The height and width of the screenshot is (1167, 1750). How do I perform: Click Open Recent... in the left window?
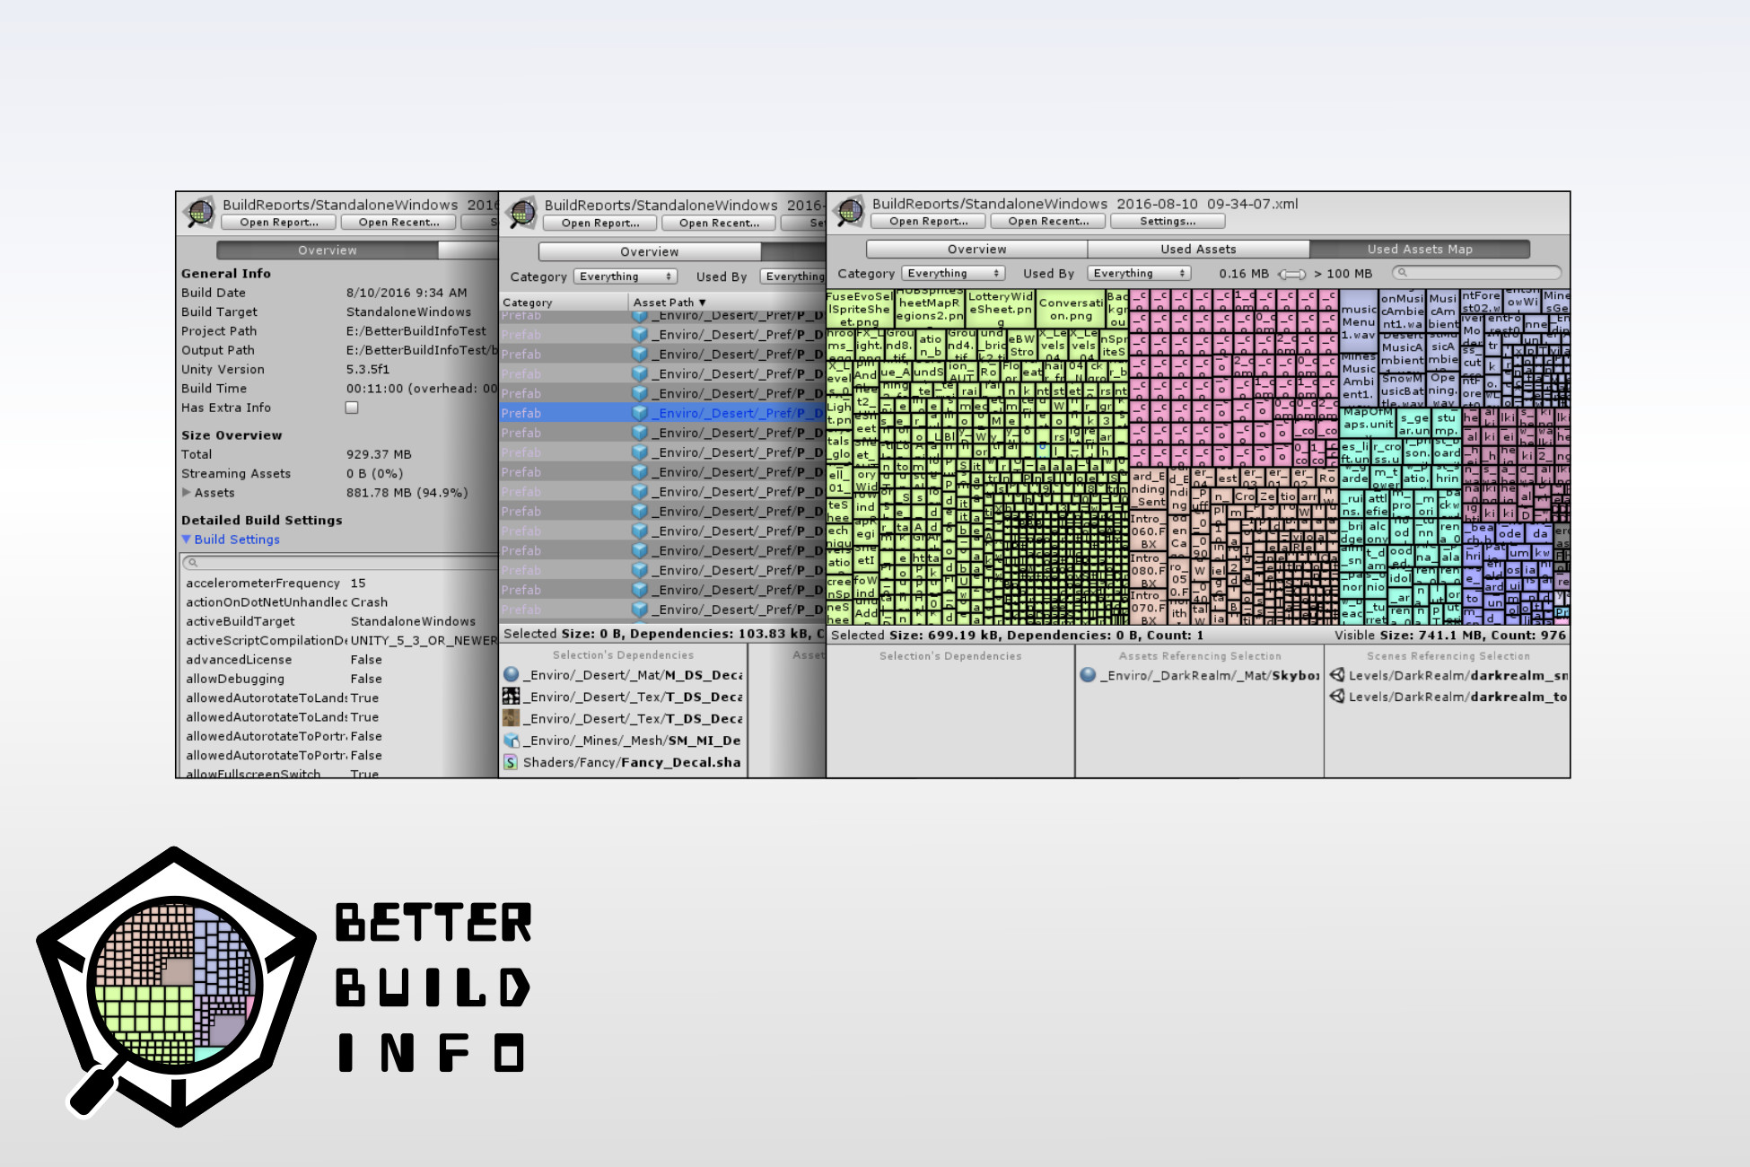(x=398, y=223)
